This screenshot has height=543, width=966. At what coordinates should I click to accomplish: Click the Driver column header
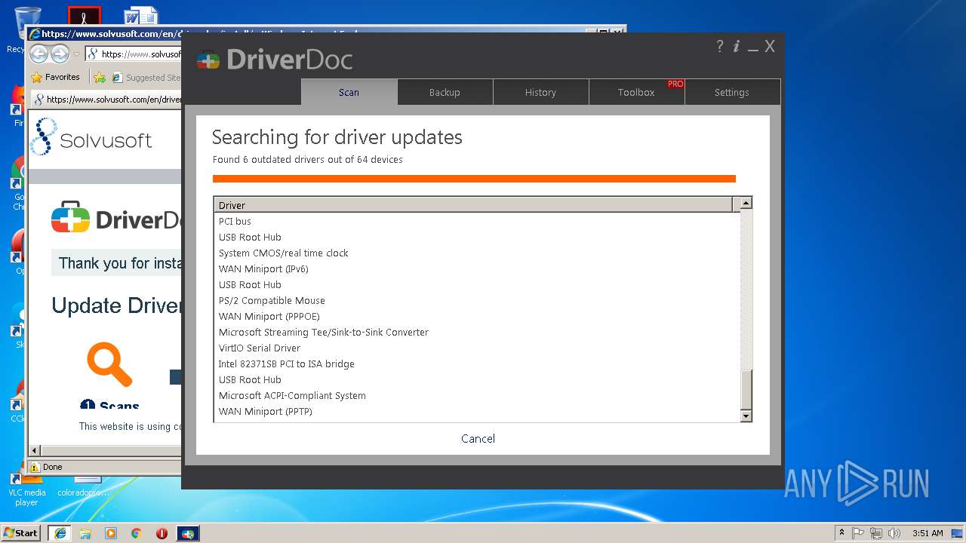(473, 204)
